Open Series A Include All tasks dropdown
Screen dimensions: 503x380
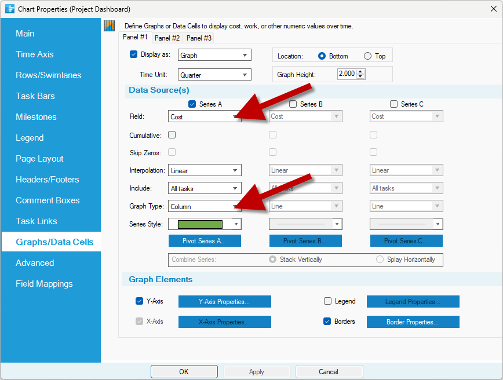[205, 188]
